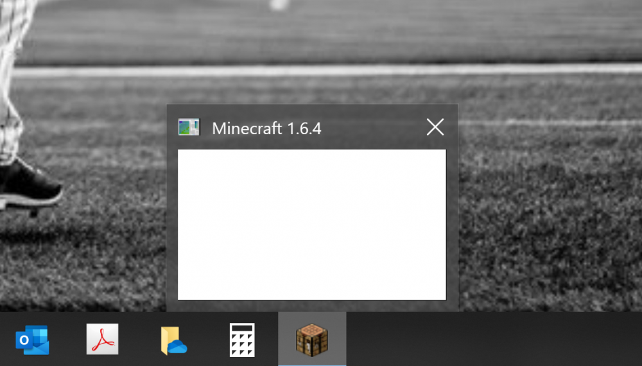
Task: Close the Minecraft 1.6.4 preview window
Action: click(435, 127)
